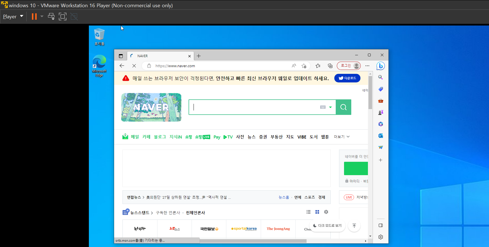Select 스포츠 news category
The image size is (489, 247).
pyautogui.click(x=310, y=197)
